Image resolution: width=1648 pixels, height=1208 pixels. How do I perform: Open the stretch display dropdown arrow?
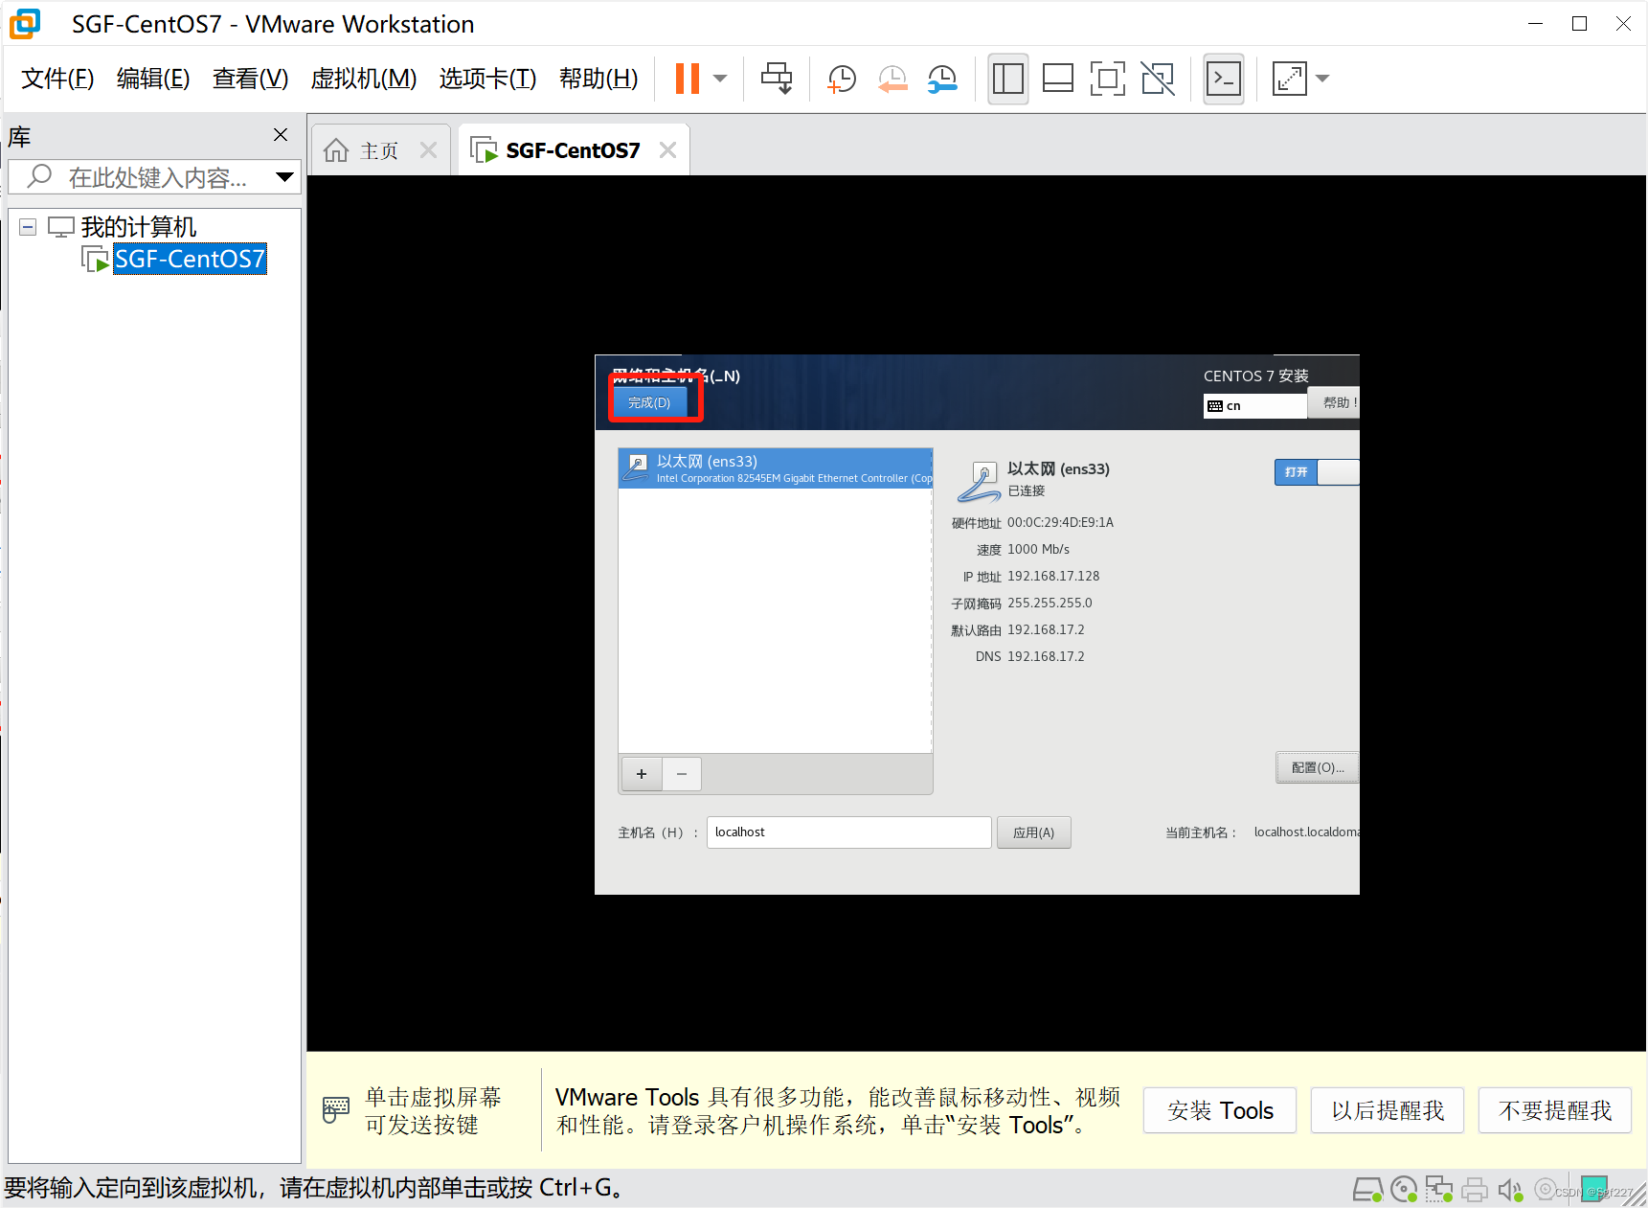click(1322, 79)
